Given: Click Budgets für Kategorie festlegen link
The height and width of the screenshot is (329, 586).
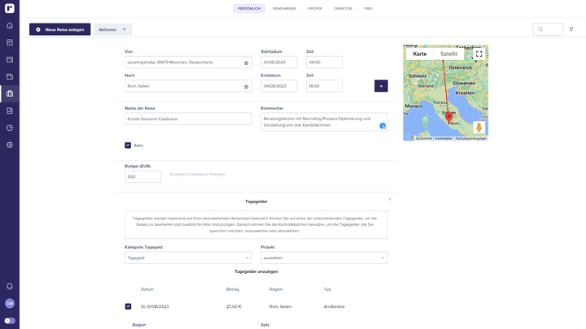Looking at the screenshot, I should (198, 174).
